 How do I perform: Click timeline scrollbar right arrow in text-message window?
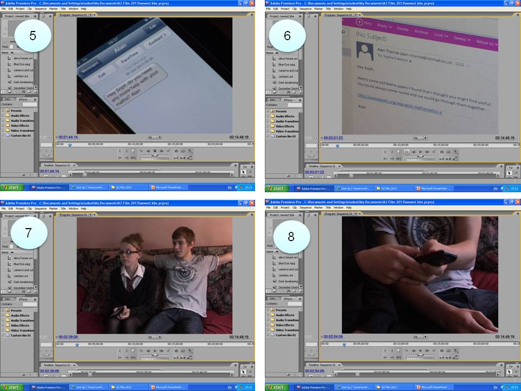pyautogui.click(x=232, y=174)
